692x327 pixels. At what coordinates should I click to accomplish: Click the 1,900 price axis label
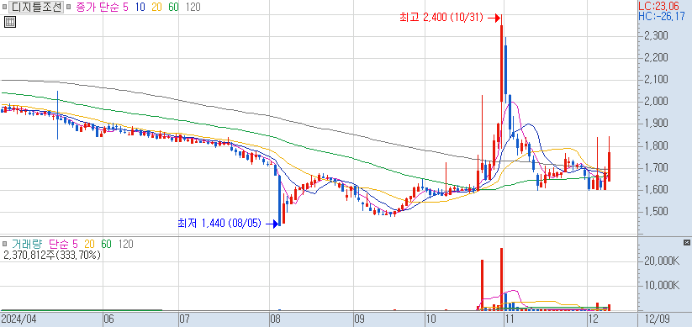[x=655, y=123]
